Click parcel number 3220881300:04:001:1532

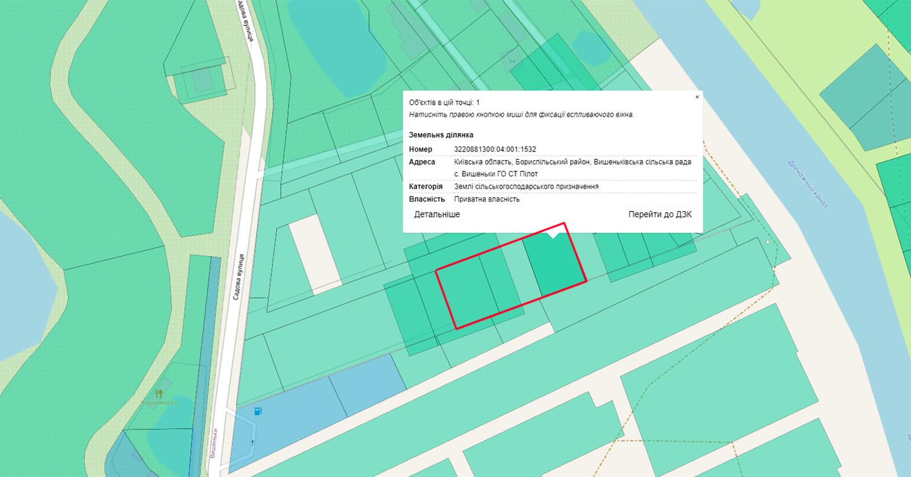pos(495,149)
